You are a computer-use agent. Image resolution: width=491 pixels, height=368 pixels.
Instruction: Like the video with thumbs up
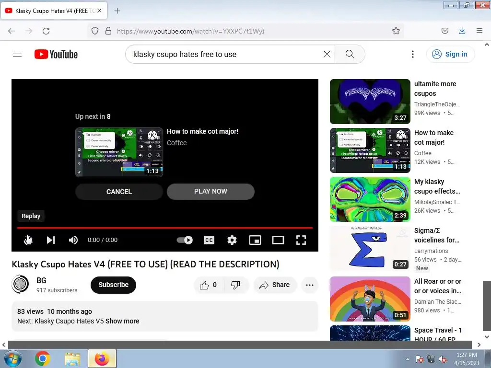pos(209,285)
